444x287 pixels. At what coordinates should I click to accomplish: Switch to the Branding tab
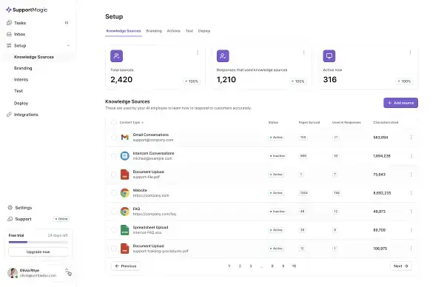154,31
